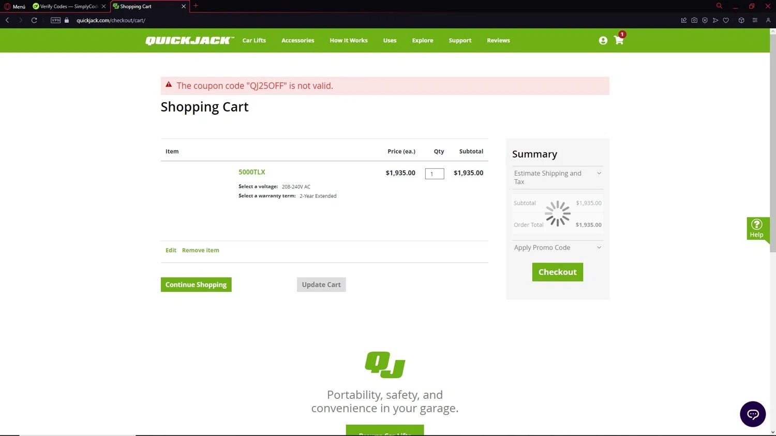Open the live chat bubble

click(x=753, y=414)
